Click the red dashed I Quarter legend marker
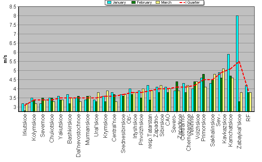262x162 pixels. point(182,2)
